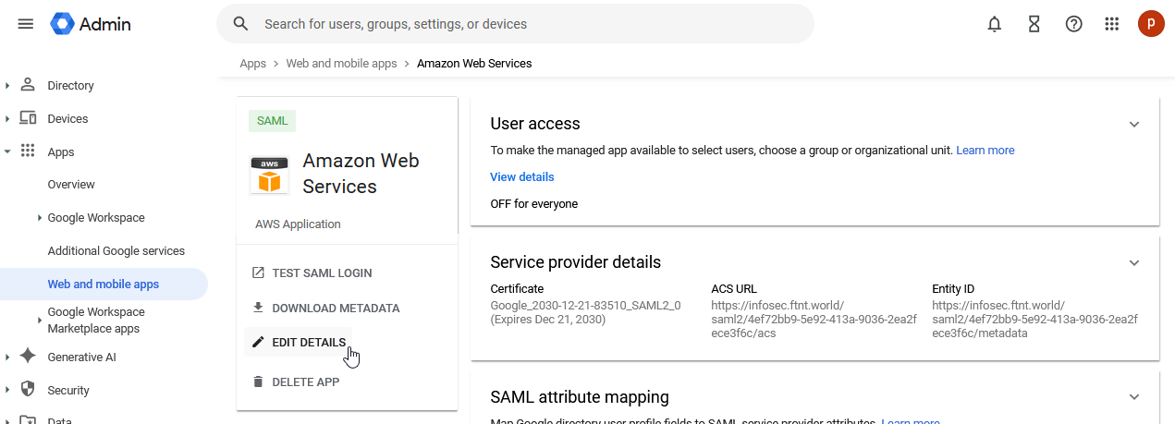Click the View details link
Screen dimensions: 1175x424
click(522, 177)
